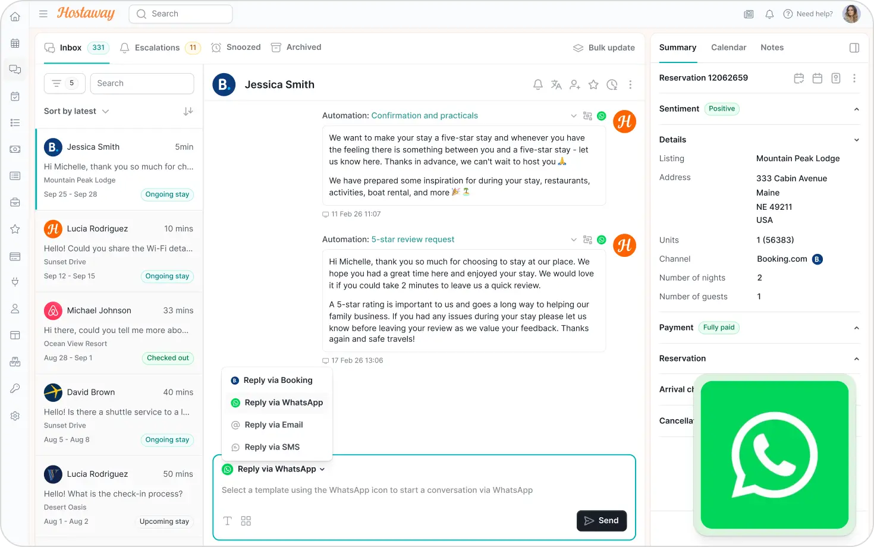Viewport: 874px width, 547px height.
Task: Click the conversation alert bell icon
Action: (538, 85)
